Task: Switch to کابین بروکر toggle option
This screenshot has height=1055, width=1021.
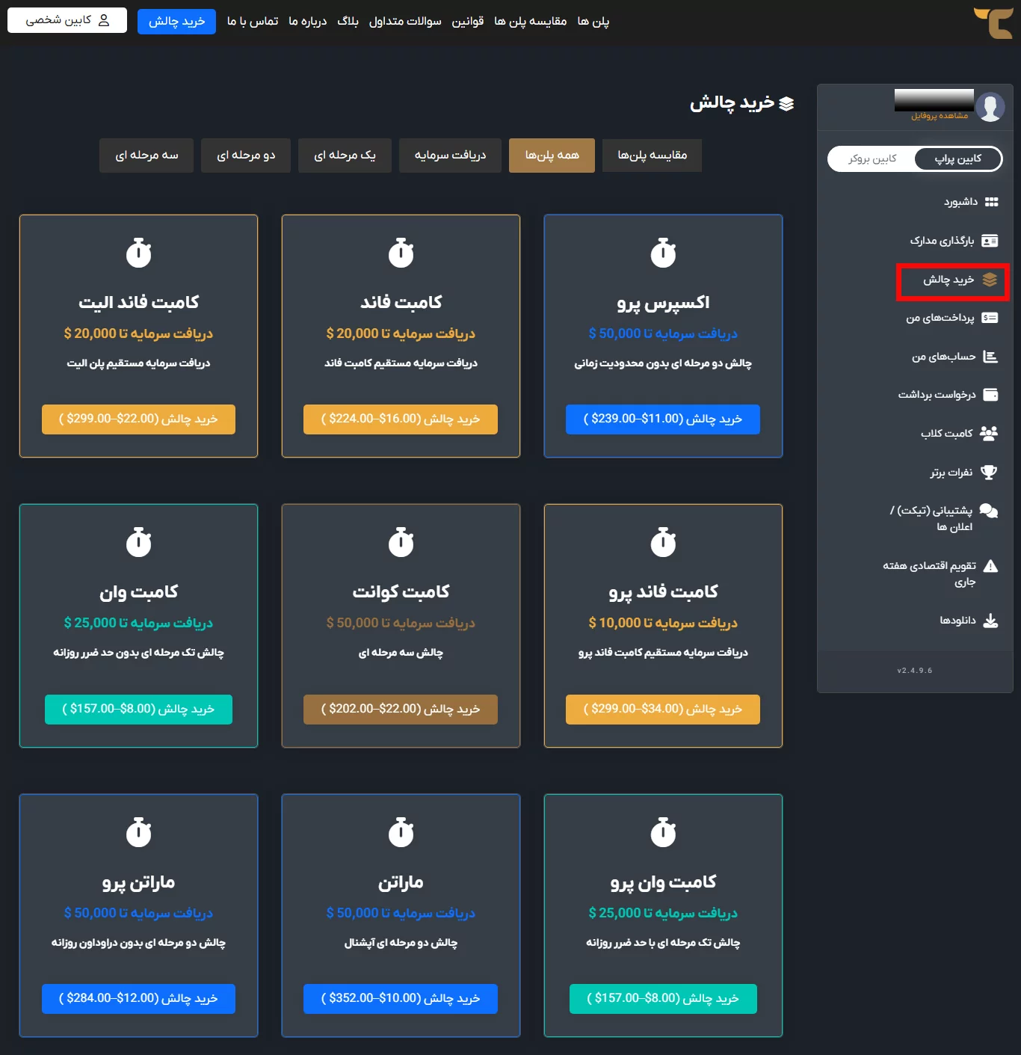Action: (872, 159)
